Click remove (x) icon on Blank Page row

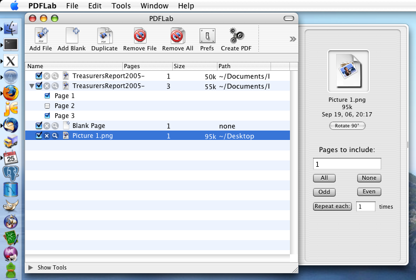[47, 125]
